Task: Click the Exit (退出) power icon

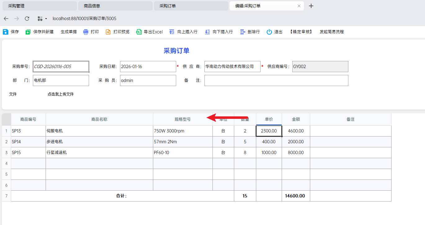Action: coord(269,32)
